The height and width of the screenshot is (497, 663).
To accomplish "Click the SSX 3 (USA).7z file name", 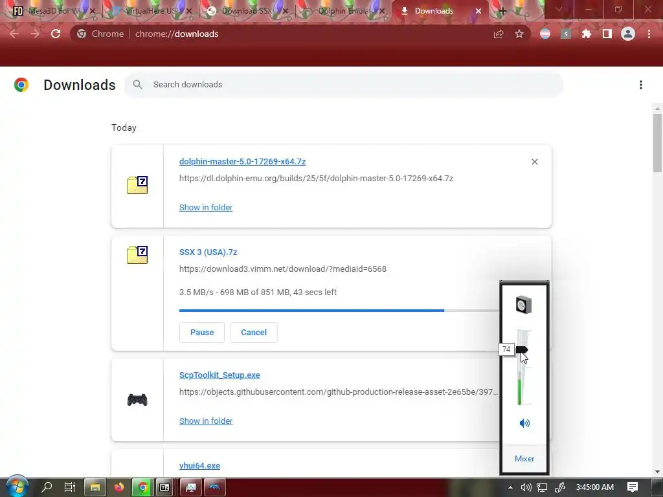I will [208, 252].
